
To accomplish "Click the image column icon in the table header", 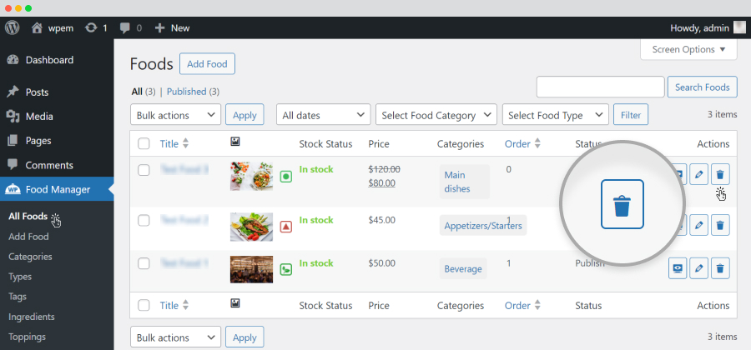I will point(234,142).
